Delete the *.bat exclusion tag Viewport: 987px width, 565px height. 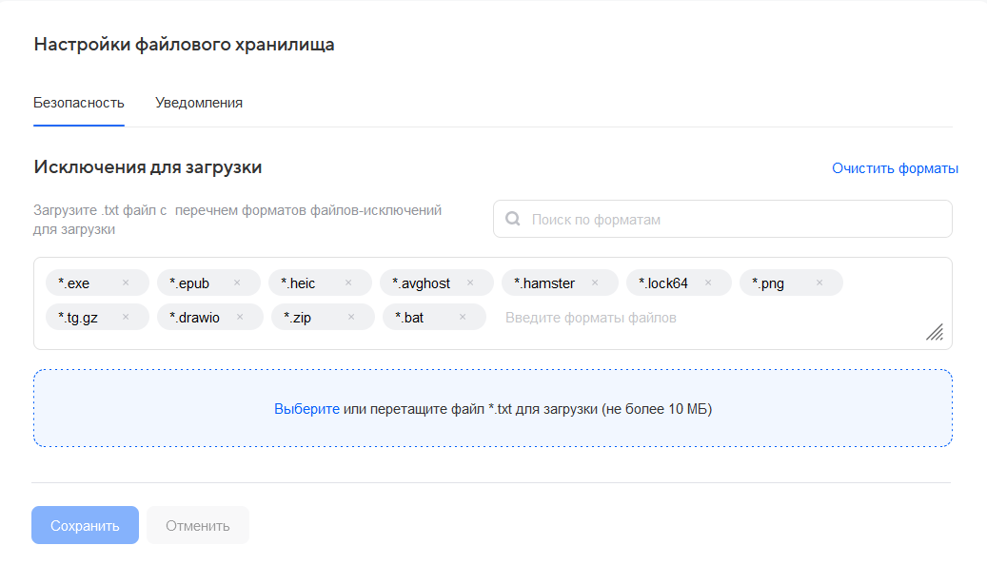(463, 318)
